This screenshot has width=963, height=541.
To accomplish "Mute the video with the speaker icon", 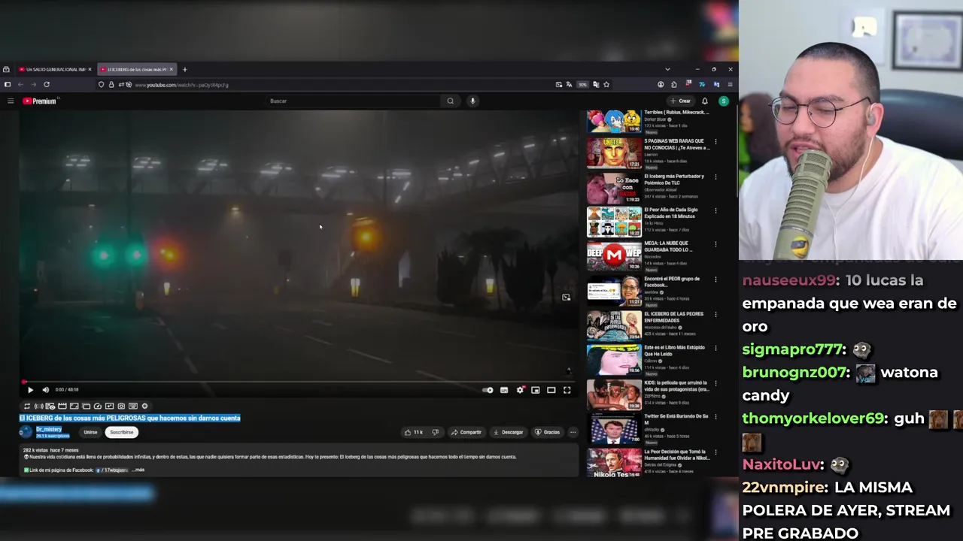I will click(45, 390).
